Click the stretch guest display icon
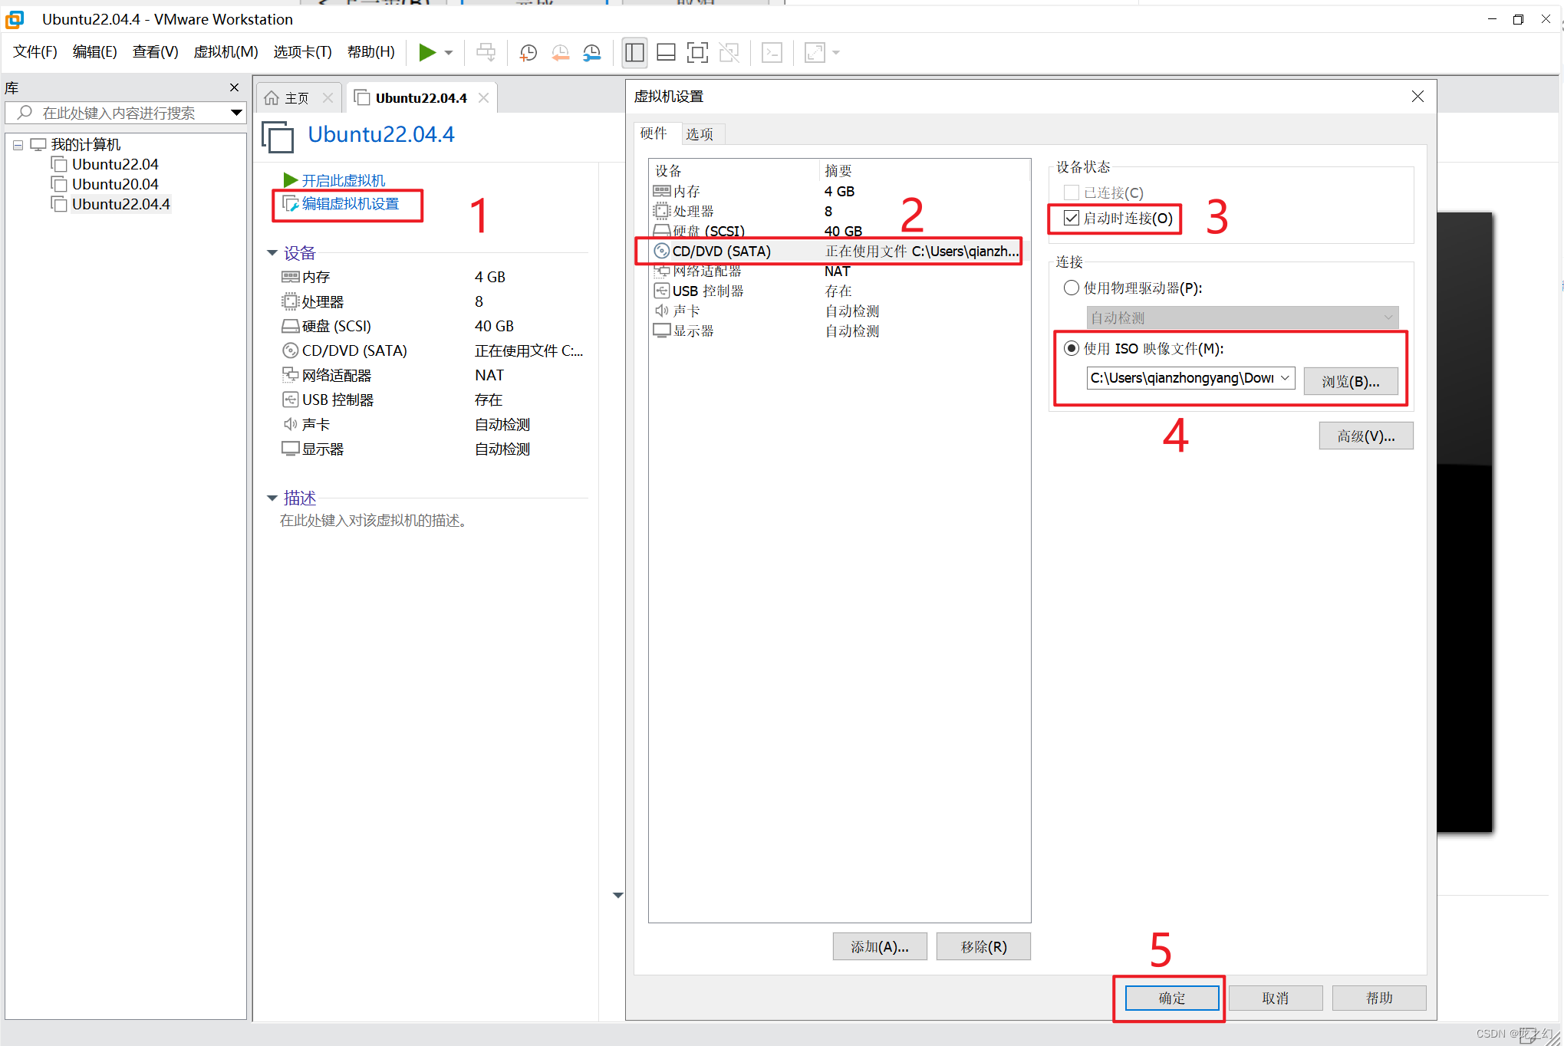 [815, 52]
